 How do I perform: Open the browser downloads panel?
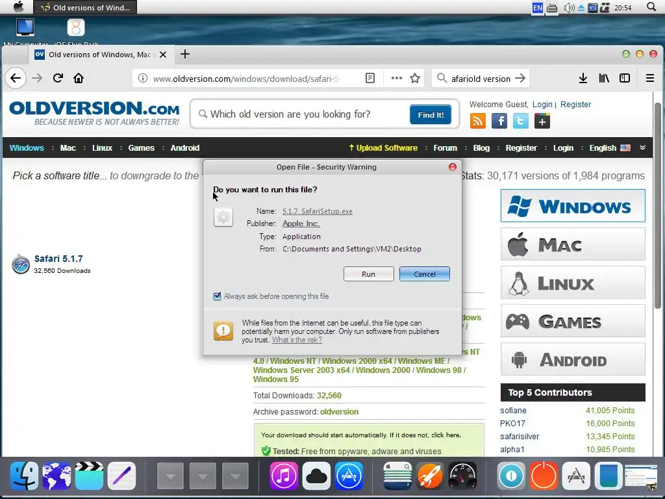point(583,78)
